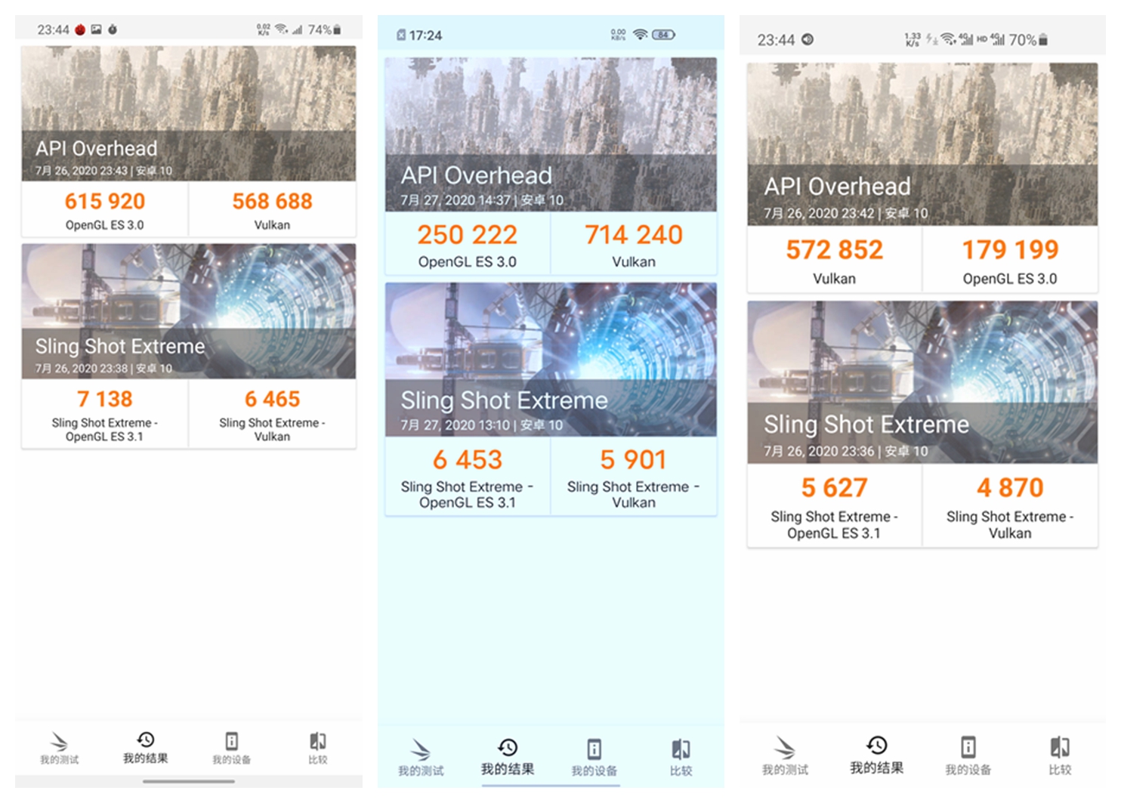Open 我的设备 icon in left phone

[x=231, y=741]
